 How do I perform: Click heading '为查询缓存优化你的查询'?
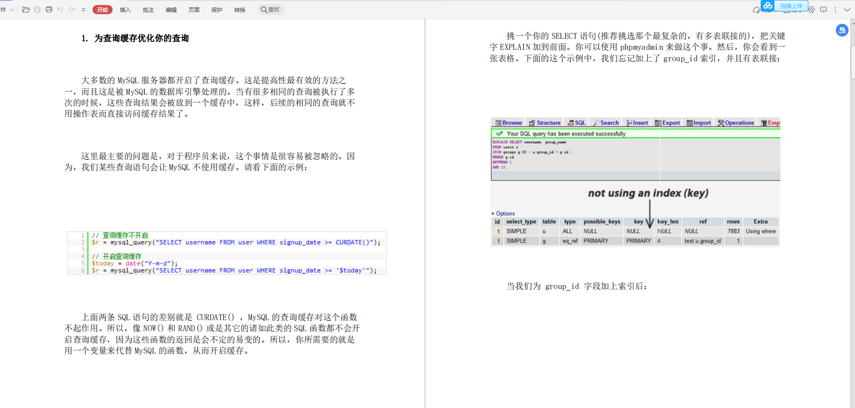click(141, 38)
